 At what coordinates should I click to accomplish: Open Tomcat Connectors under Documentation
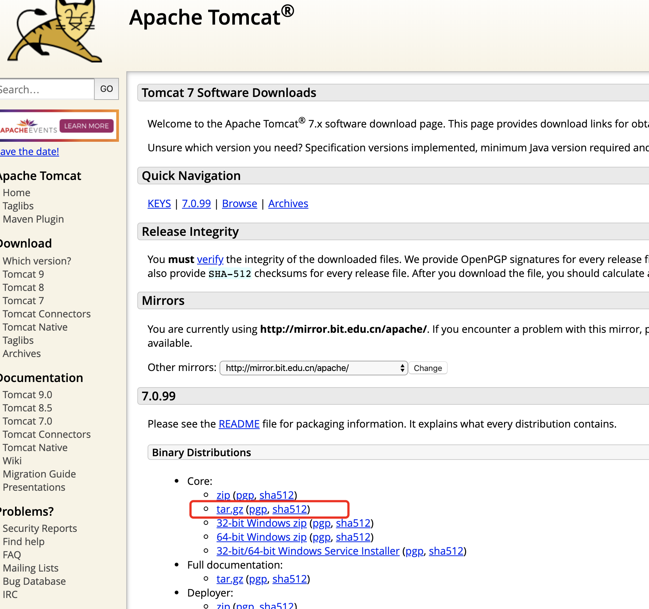click(x=47, y=435)
